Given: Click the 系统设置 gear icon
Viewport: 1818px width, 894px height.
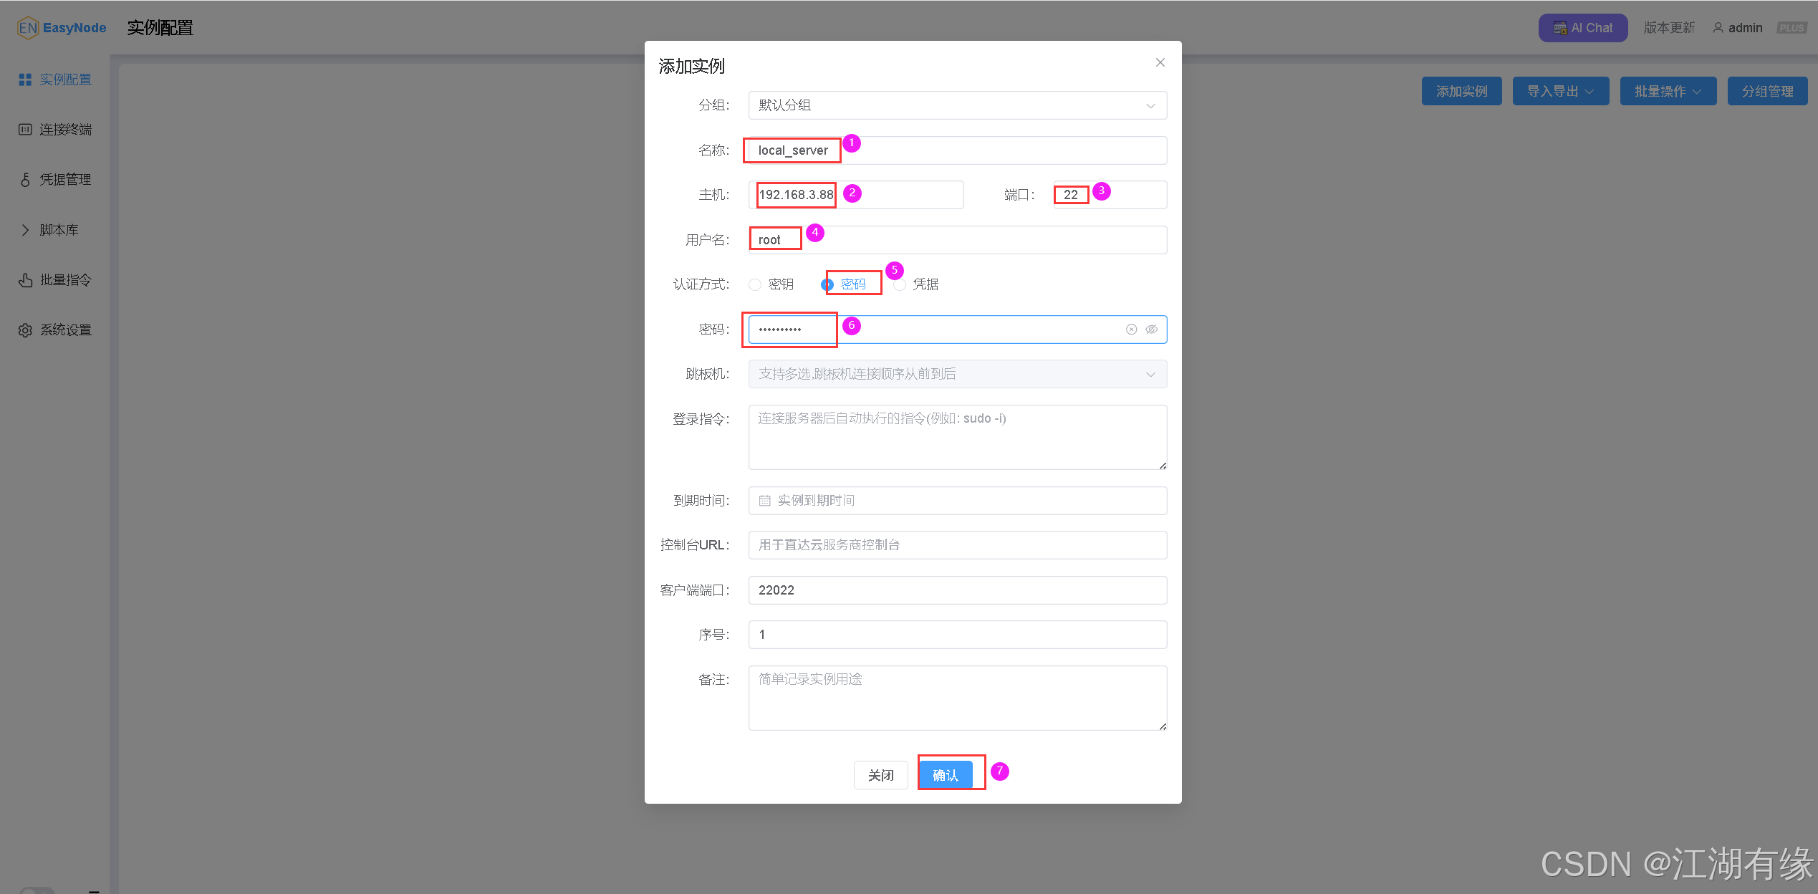Looking at the screenshot, I should 25,330.
